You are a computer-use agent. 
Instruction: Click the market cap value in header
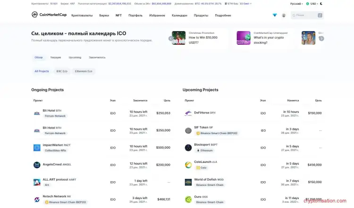point(120,4)
